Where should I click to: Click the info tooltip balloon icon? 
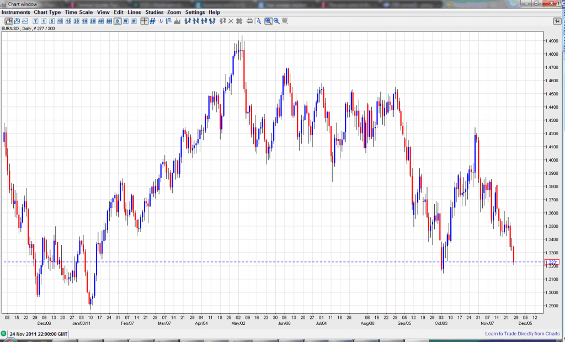(x=161, y=22)
